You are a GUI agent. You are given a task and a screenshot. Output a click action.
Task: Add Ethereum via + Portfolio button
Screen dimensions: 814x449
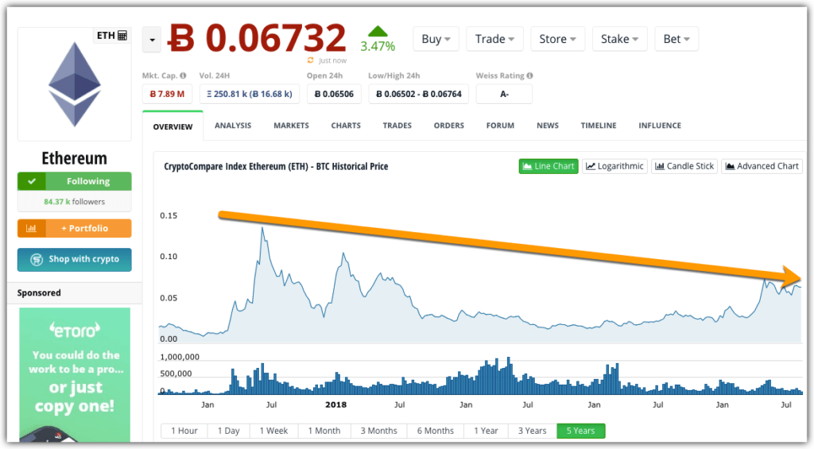(74, 228)
